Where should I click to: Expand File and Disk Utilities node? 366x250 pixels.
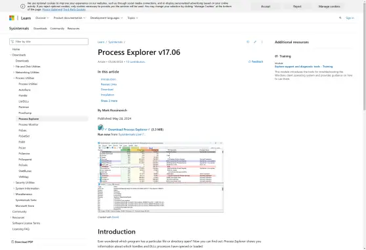[x=14, y=67]
